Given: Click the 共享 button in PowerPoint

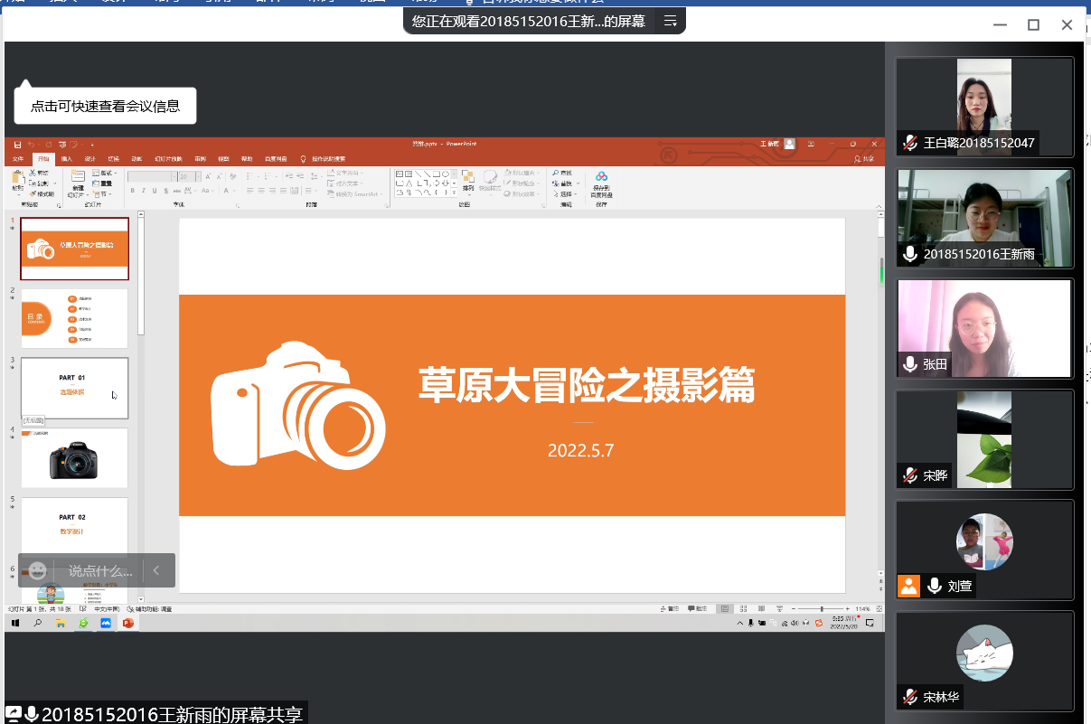Looking at the screenshot, I should [x=863, y=158].
